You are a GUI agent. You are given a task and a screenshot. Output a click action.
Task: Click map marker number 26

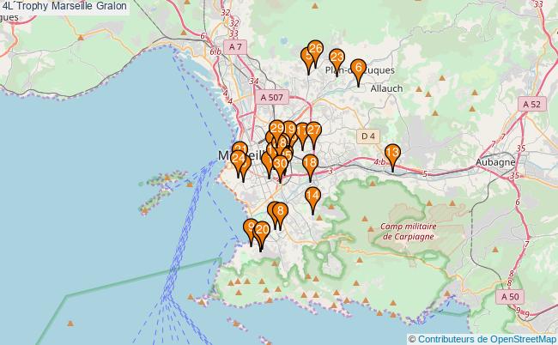click(x=315, y=50)
